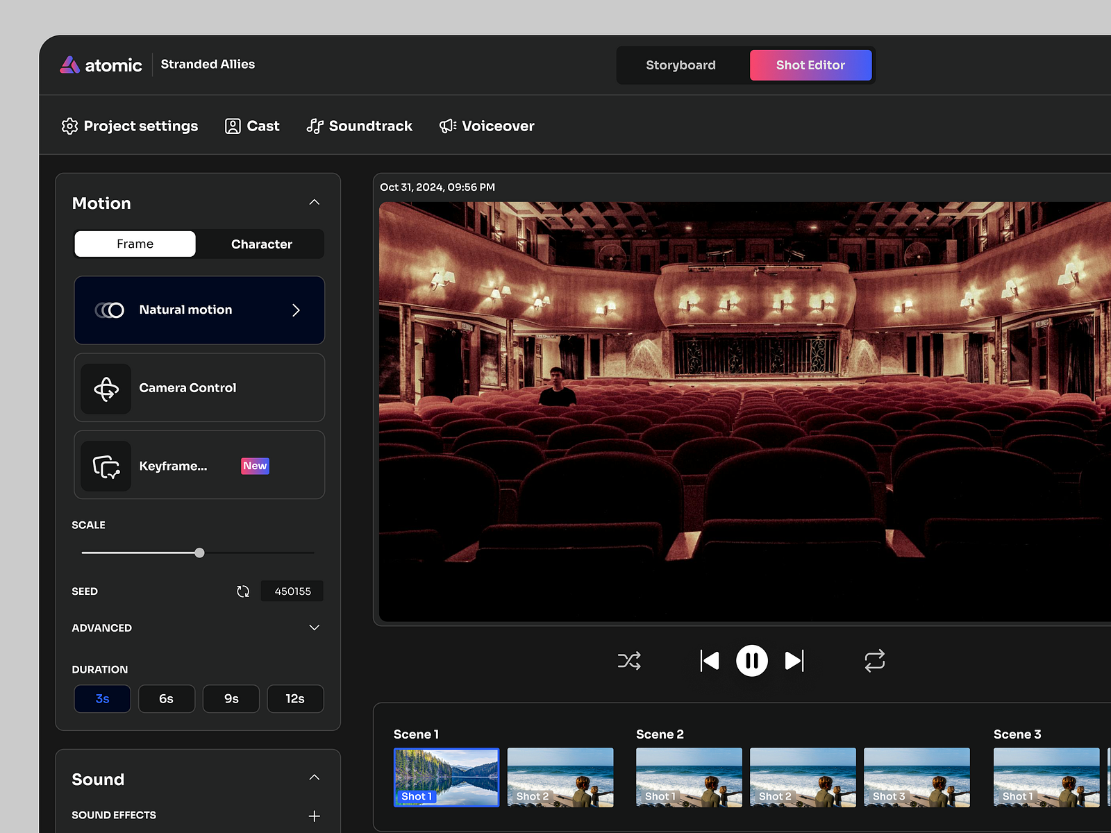This screenshot has width=1111, height=833.
Task: Select the Camera Control icon
Action: [106, 388]
